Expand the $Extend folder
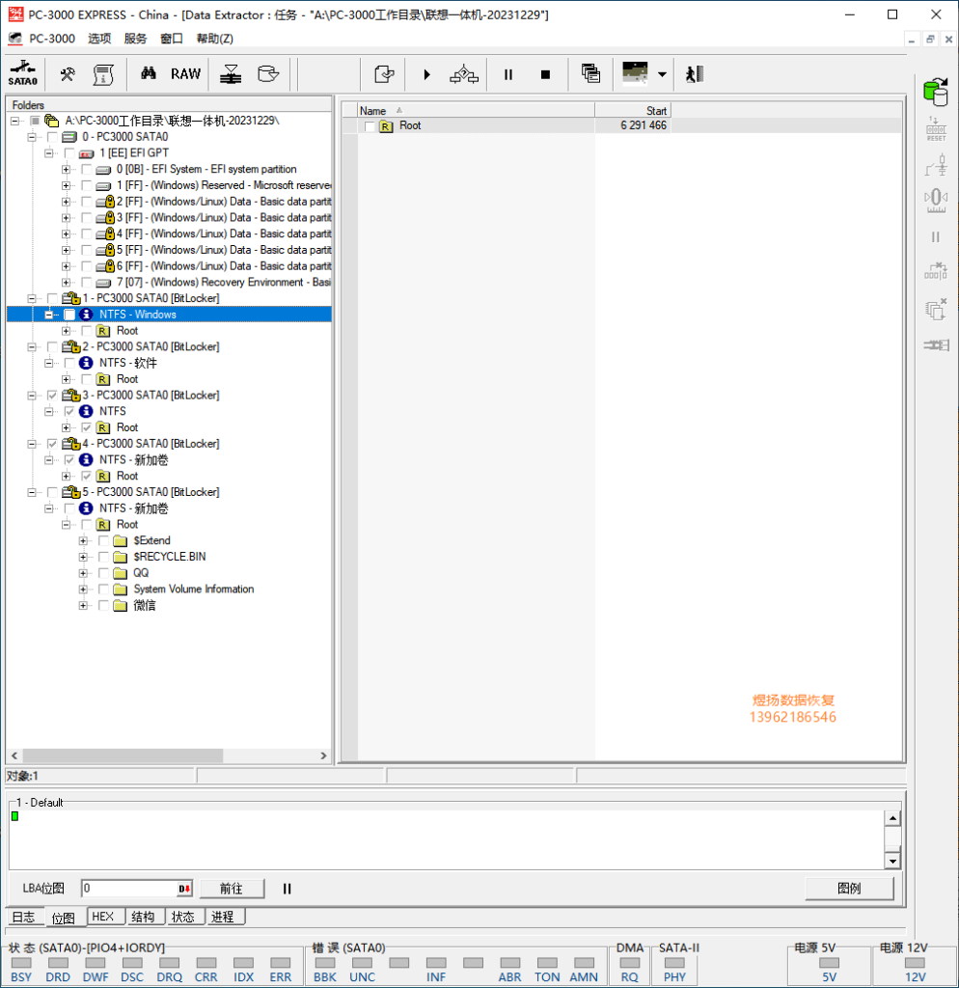This screenshot has height=988, width=959. pyautogui.click(x=83, y=540)
